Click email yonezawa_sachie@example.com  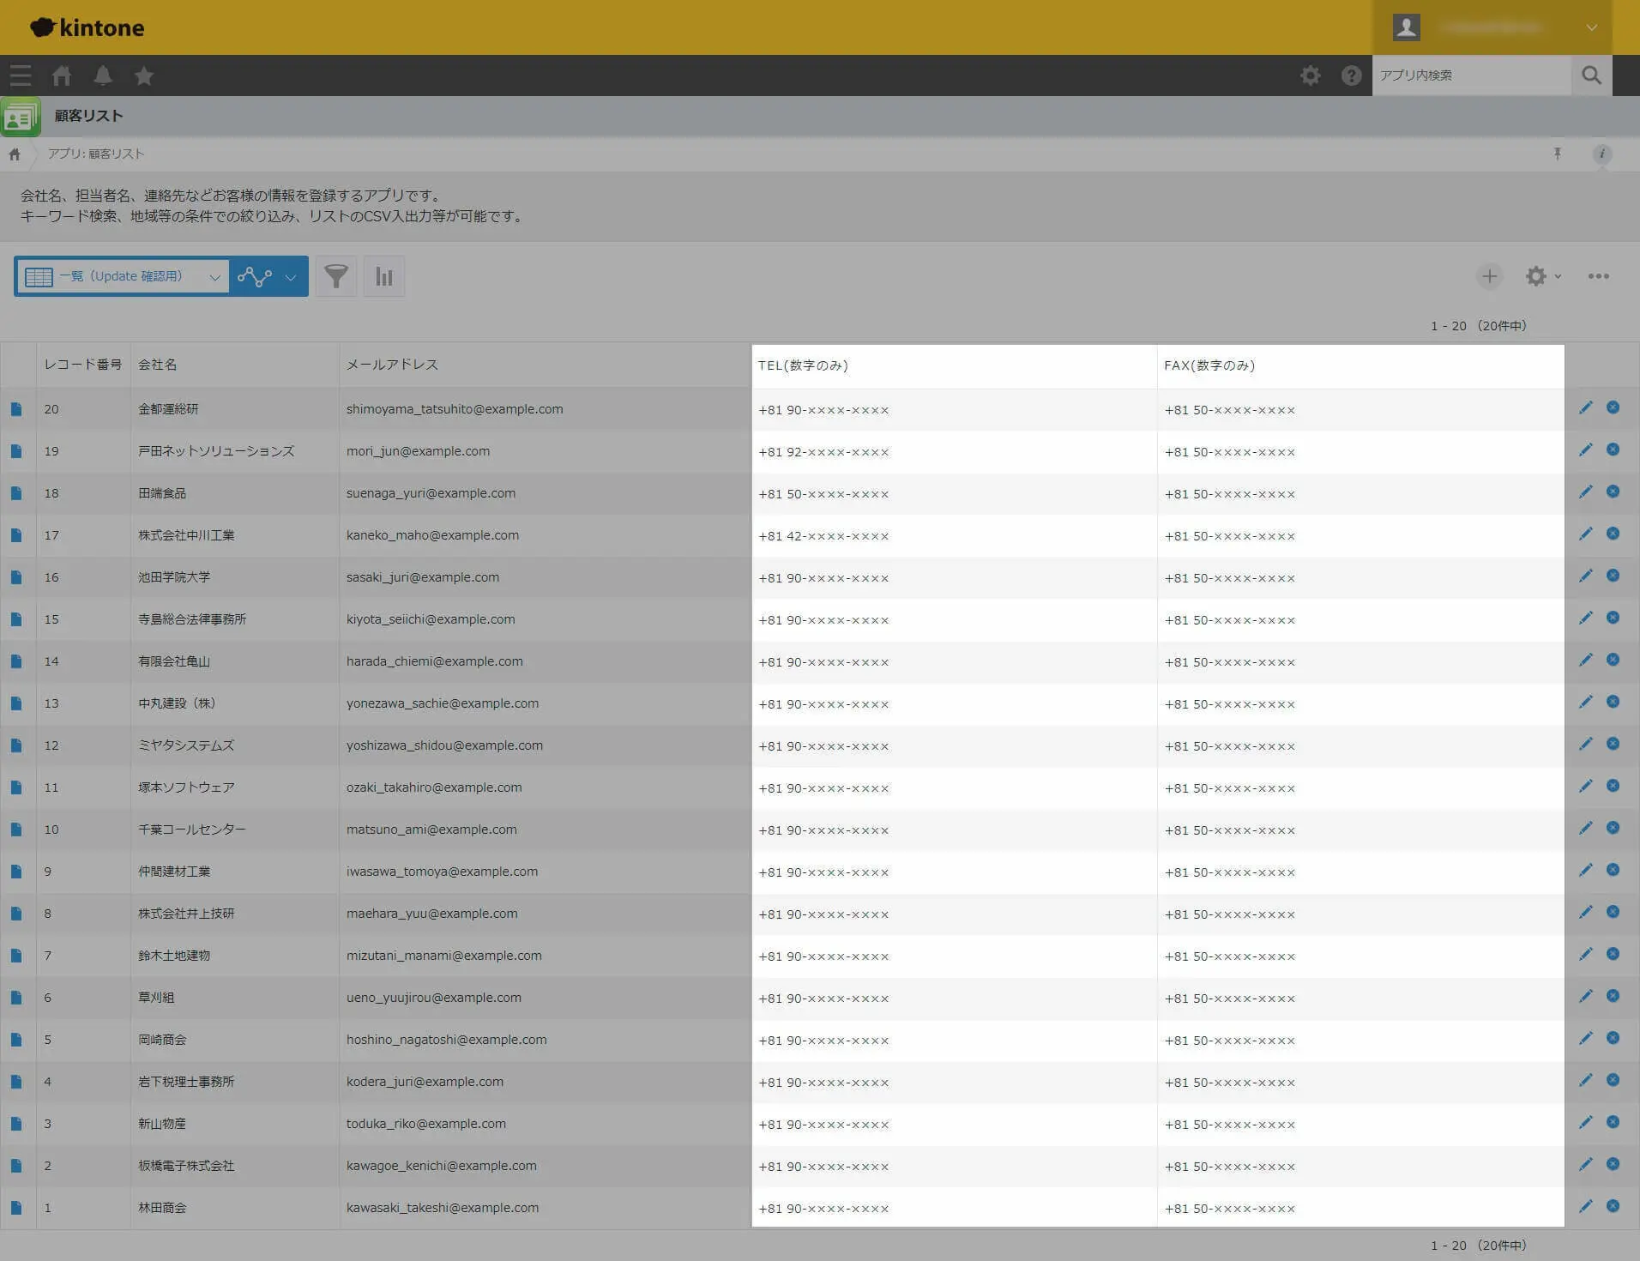tap(443, 703)
